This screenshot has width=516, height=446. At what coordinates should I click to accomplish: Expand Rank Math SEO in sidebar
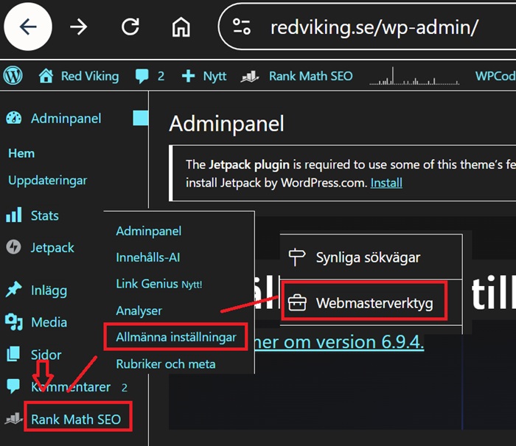(77, 420)
